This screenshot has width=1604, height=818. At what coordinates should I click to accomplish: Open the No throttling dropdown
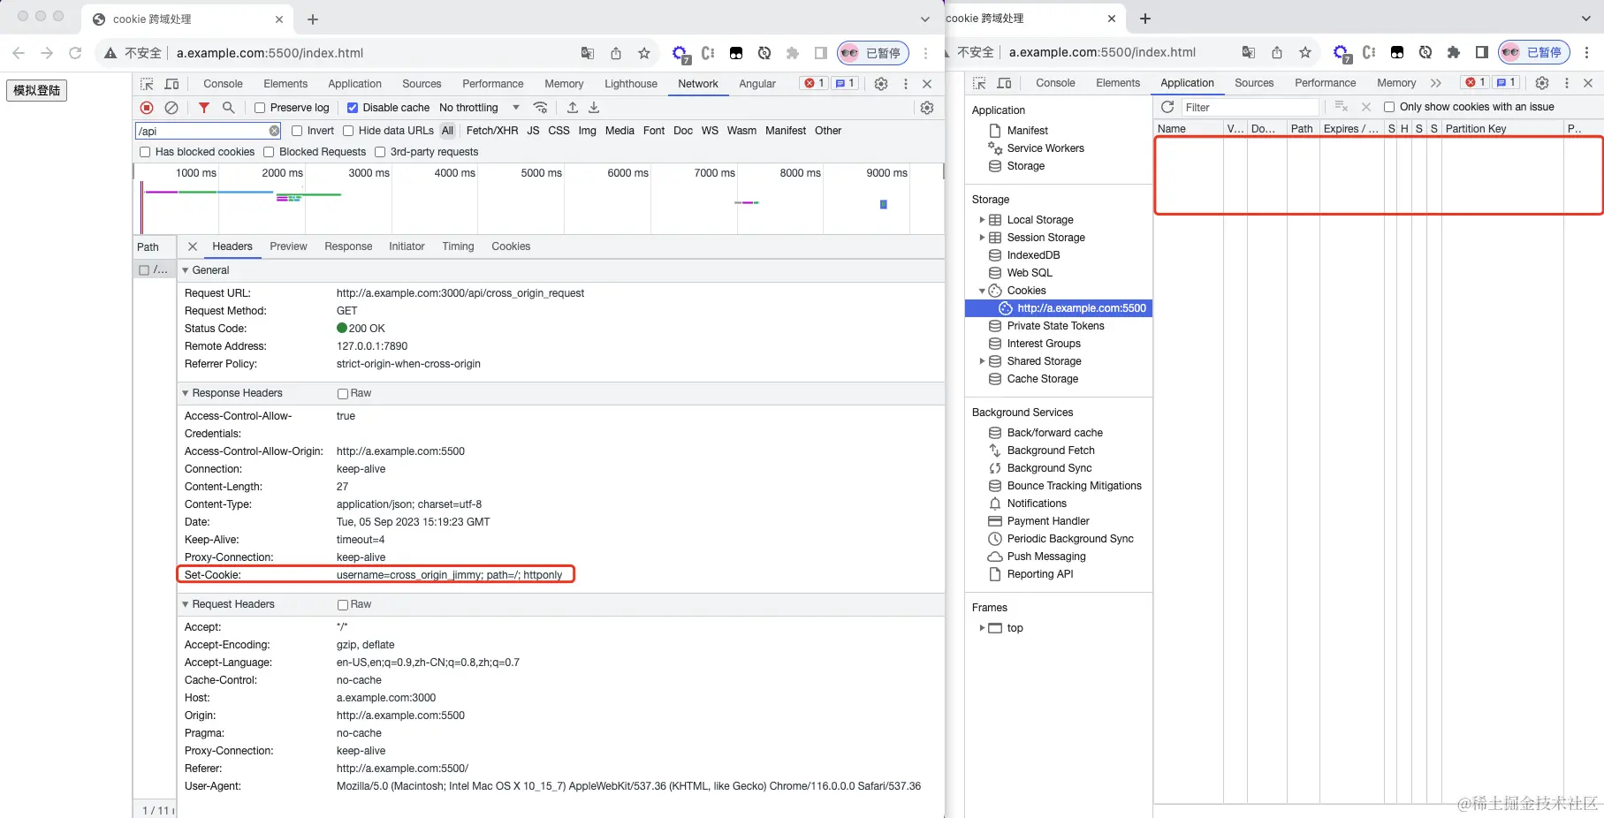point(479,108)
